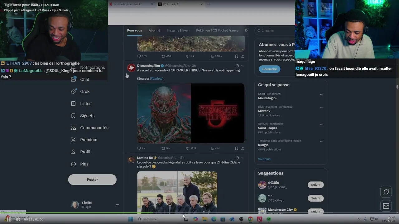Open more options on Lamine BA post
The height and width of the screenshot is (224, 399).
tap(243, 158)
